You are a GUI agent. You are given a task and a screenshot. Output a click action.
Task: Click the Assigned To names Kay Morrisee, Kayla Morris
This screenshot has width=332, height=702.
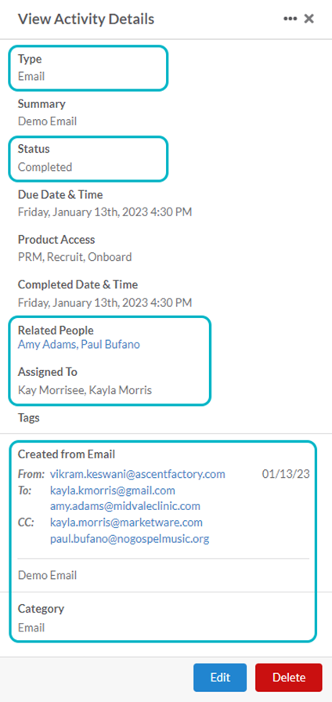click(85, 390)
